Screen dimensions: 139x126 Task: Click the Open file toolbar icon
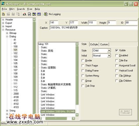coord(3,14)
